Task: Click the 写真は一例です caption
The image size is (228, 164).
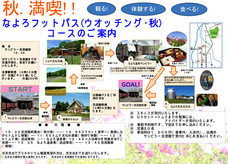Action: 178,63
